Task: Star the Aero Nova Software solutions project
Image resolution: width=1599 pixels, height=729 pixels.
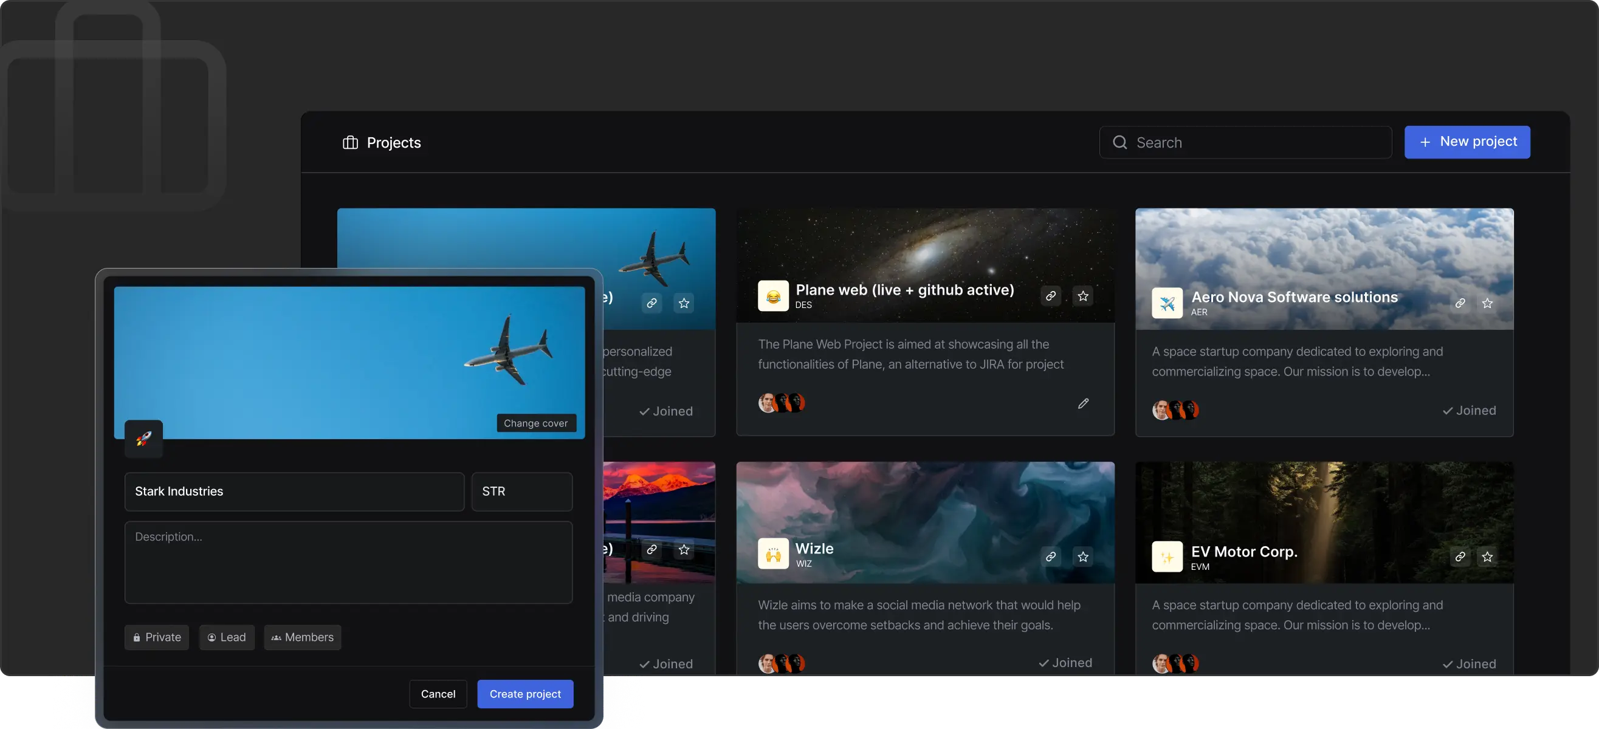Action: [1487, 303]
